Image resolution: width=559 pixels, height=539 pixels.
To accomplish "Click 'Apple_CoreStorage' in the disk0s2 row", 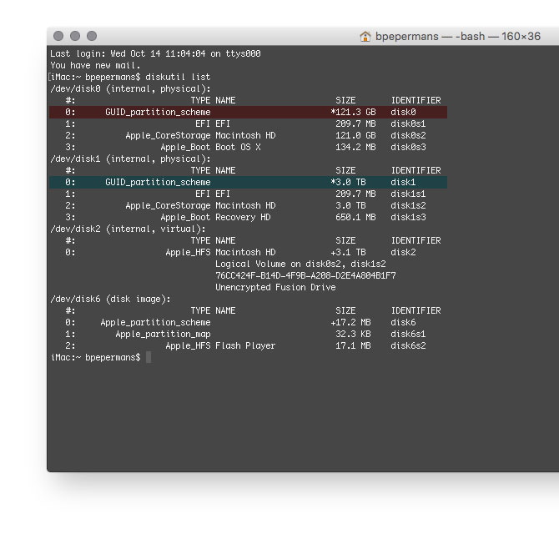I will 168,135.
